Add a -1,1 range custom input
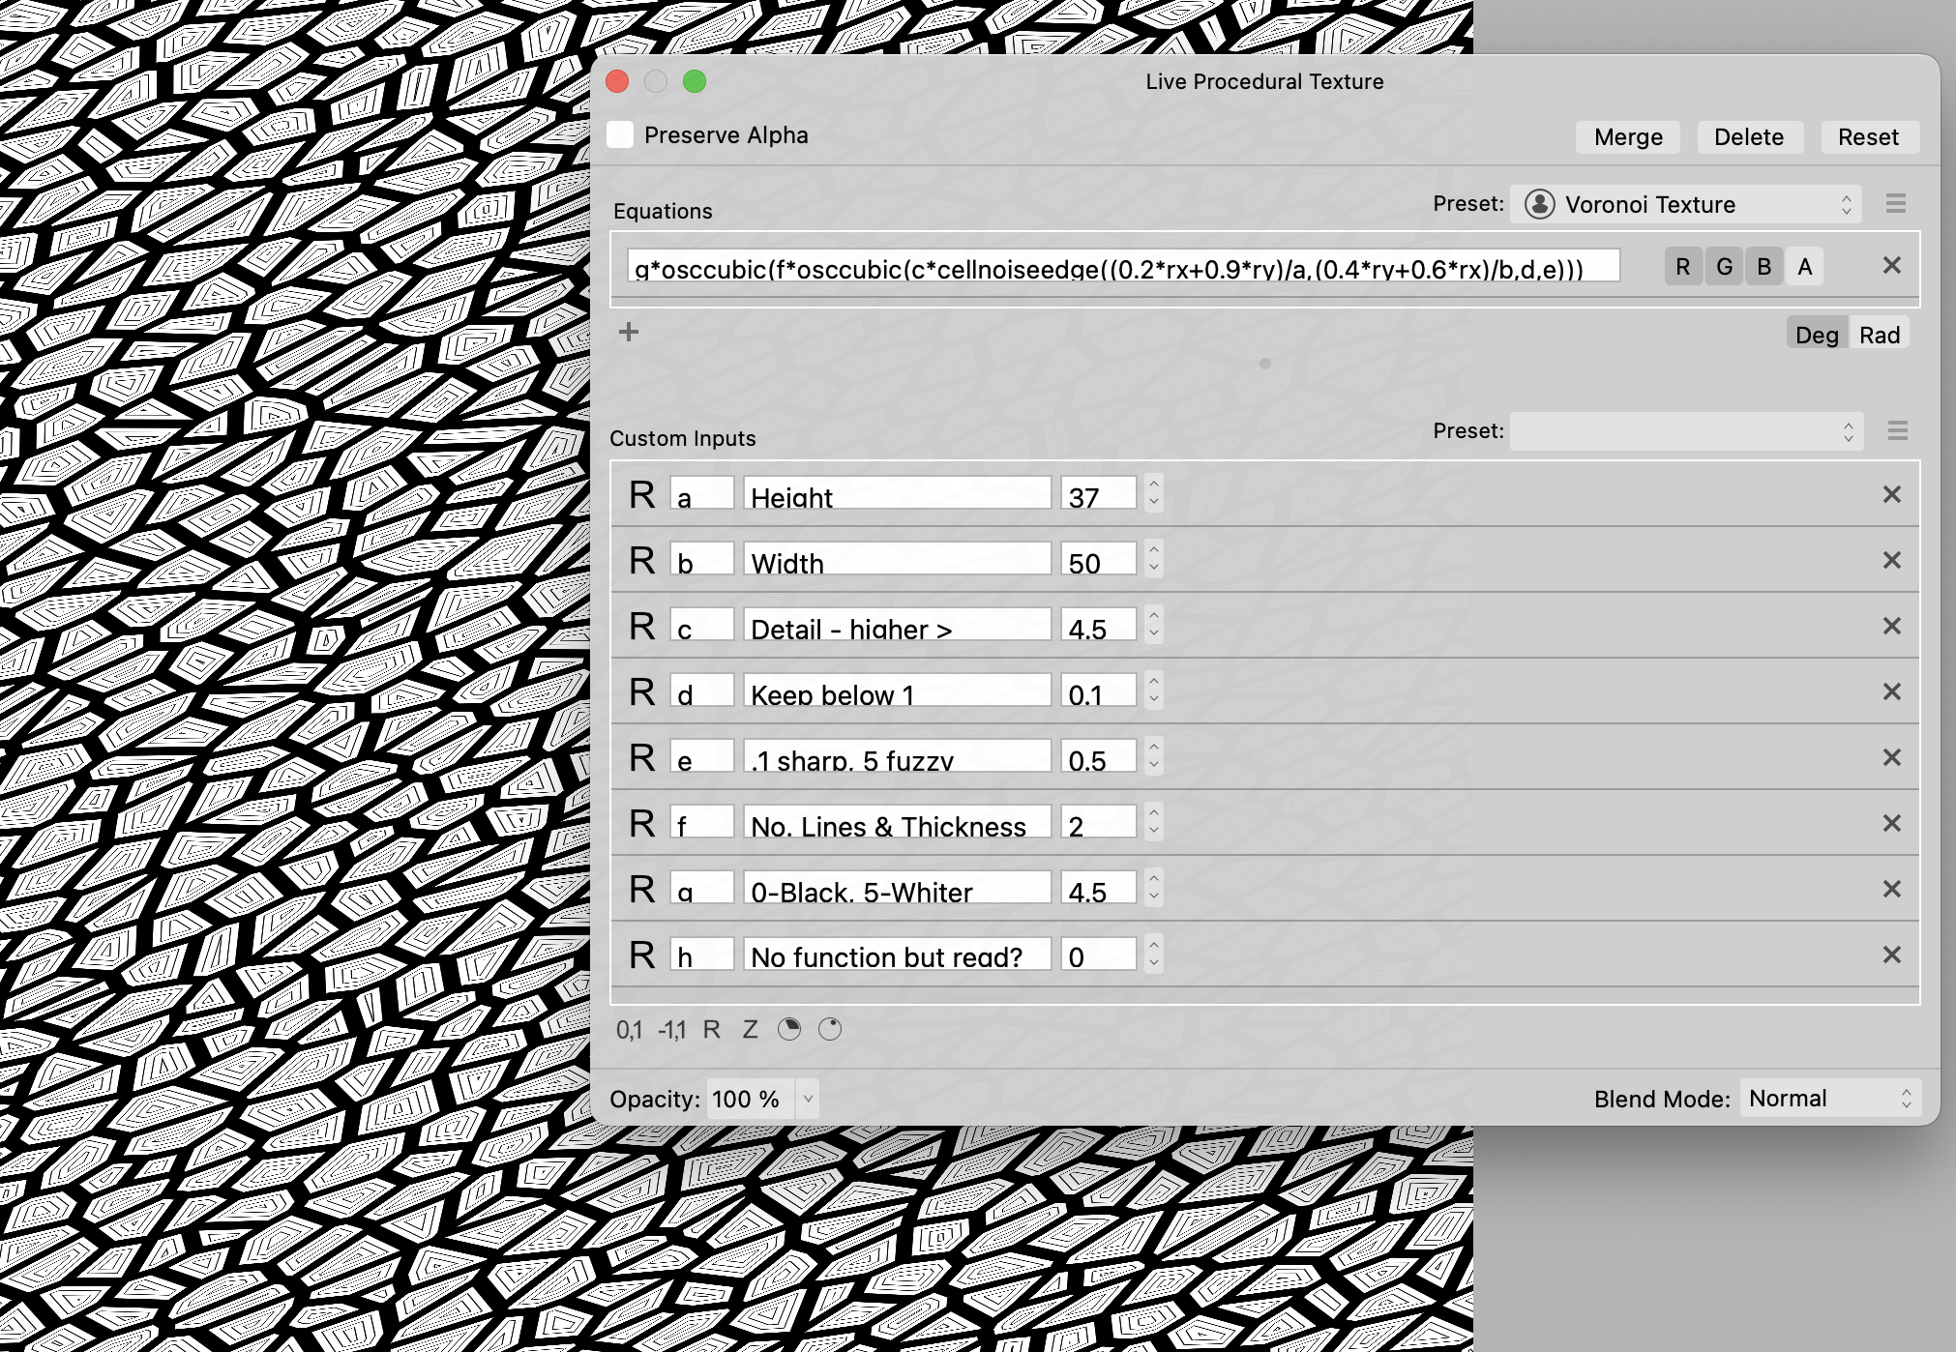 pyautogui.click(x=671, y=1030)
